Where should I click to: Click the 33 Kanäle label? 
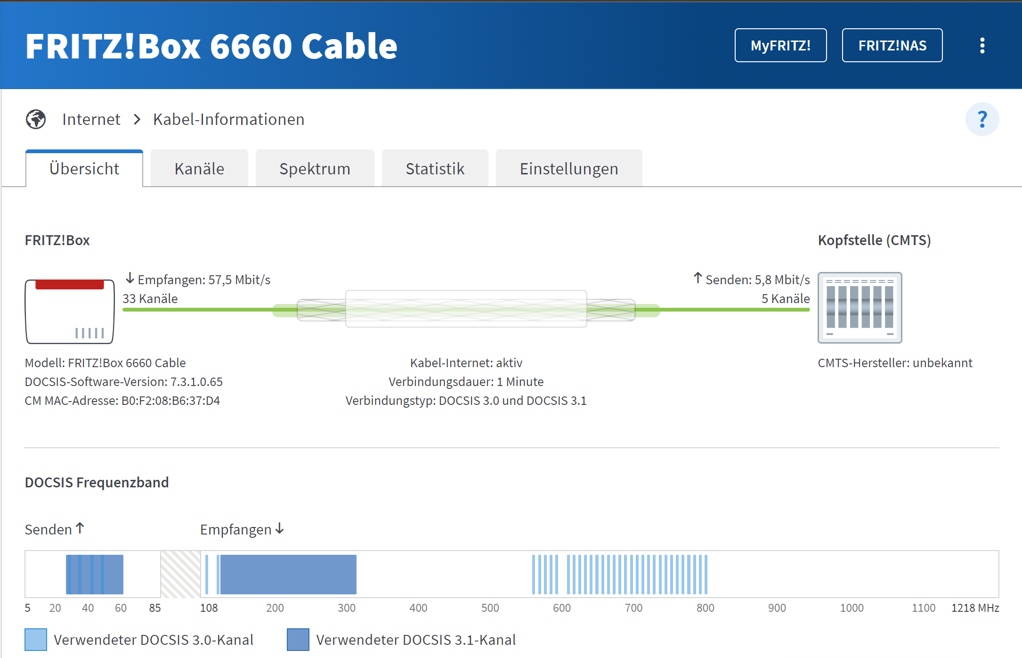pyautogui.click(x=150, y=299)
